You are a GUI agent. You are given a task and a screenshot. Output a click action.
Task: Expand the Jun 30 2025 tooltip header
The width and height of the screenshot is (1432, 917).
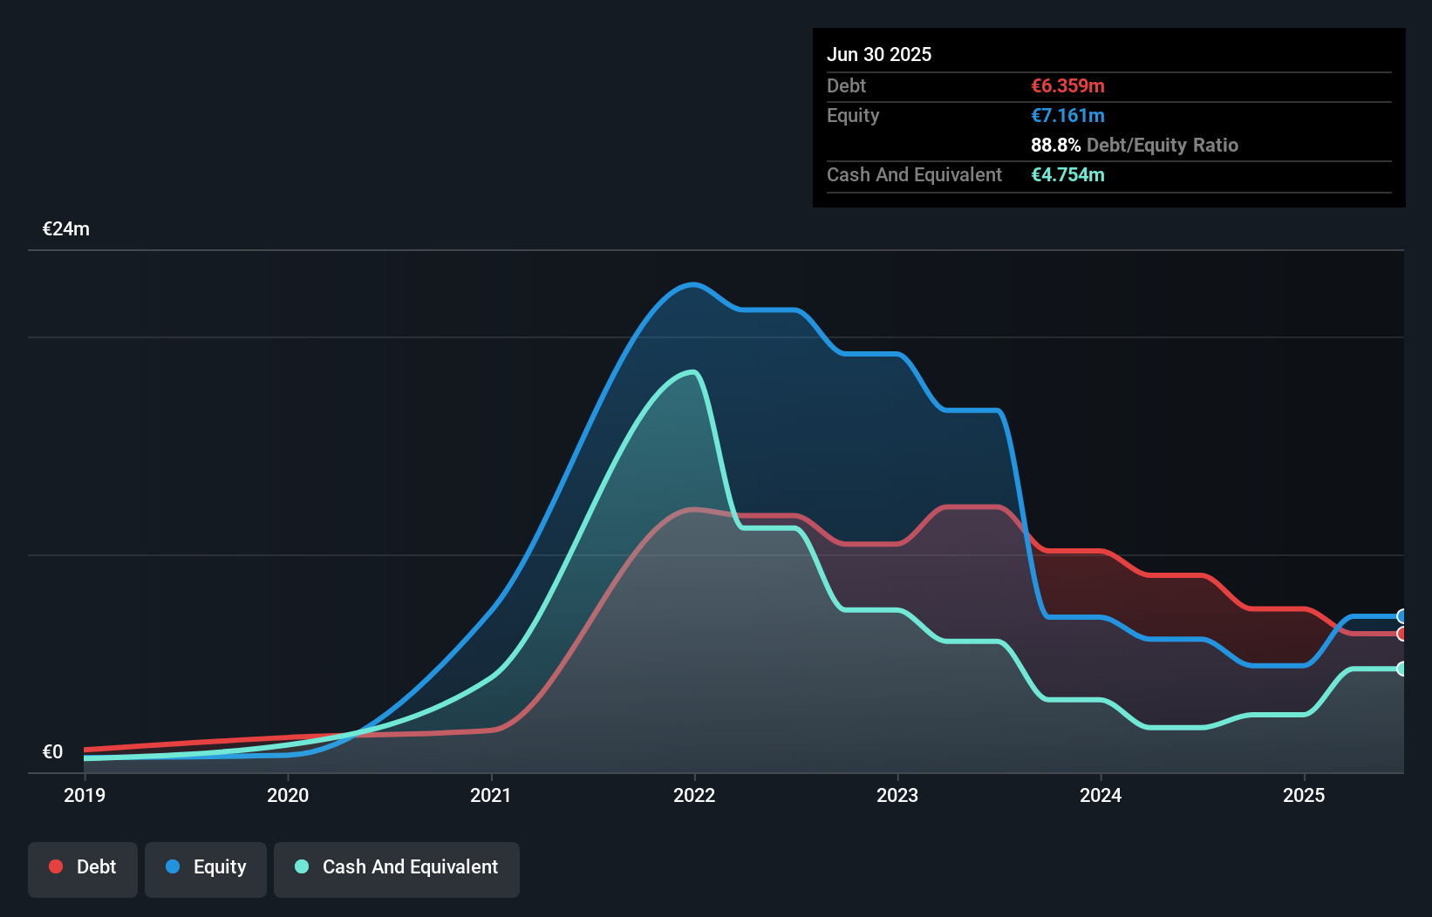pos(880,54)
